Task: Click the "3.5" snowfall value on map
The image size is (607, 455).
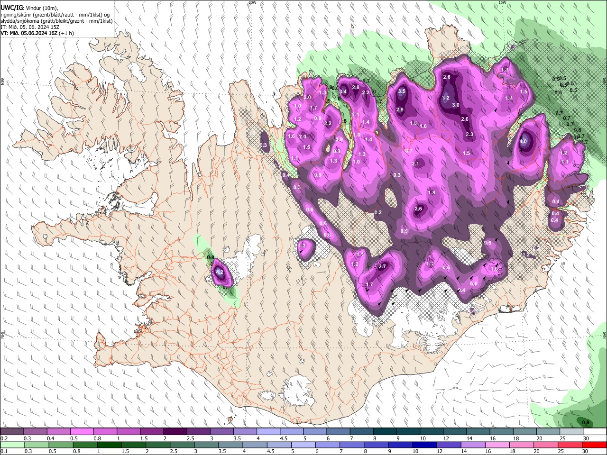Action: coord(402,91)
